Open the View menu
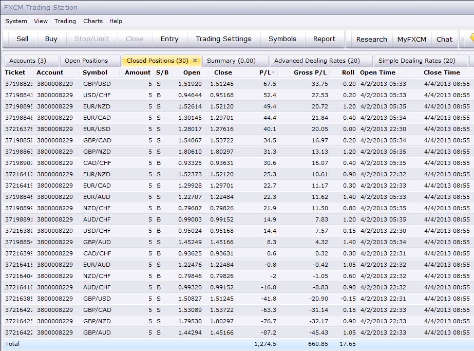Image resolution: width=474 pixels, height=351 pixels. tap(41, 21)
